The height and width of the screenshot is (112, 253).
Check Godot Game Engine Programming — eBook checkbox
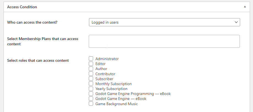[91, 94]
